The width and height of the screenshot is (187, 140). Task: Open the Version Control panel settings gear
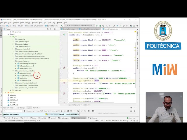pos(131,108)
